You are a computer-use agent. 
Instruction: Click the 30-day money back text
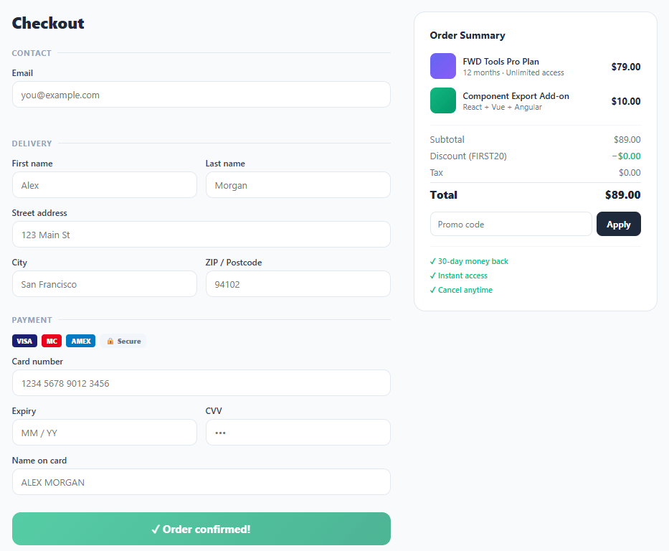[473, 261]
